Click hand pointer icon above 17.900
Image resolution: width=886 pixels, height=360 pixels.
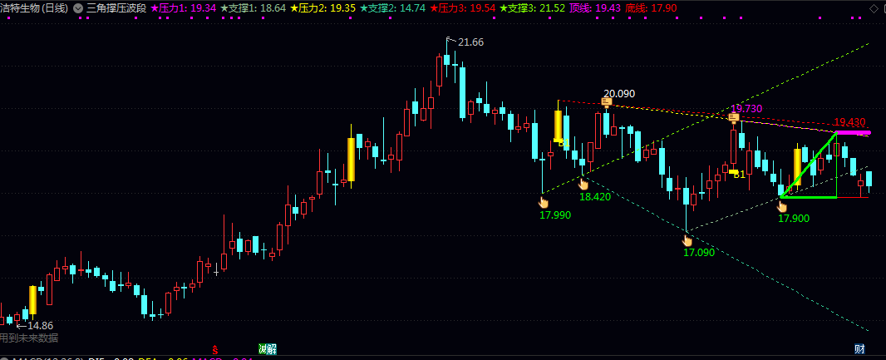782,206
